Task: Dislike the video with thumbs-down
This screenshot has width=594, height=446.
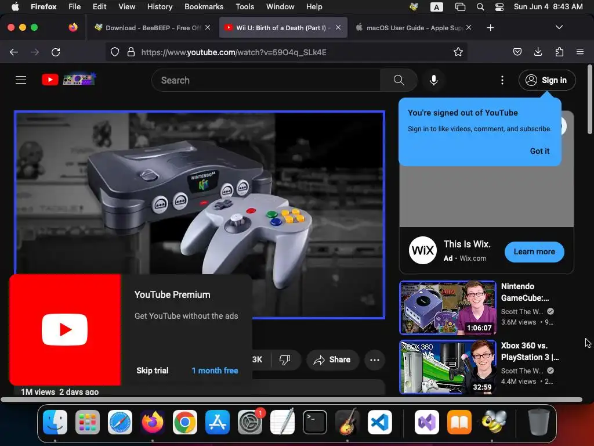Action: (285, 359)
